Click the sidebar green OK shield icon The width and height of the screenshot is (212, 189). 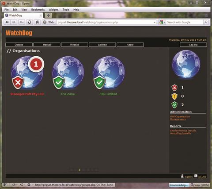pyautogui.click(x=174, y=105)
